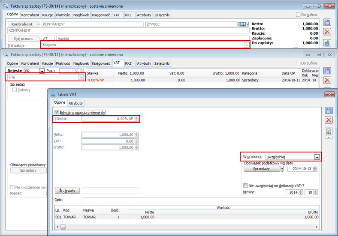Click the contractor card icon next to ŻYWIEC
338x236 pixels.
click(x=243, y=24)
